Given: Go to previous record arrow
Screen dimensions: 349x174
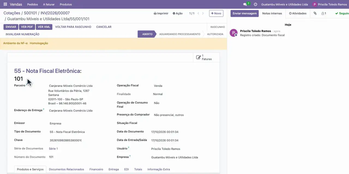Looking at the screenshot, I should (198, 13).
